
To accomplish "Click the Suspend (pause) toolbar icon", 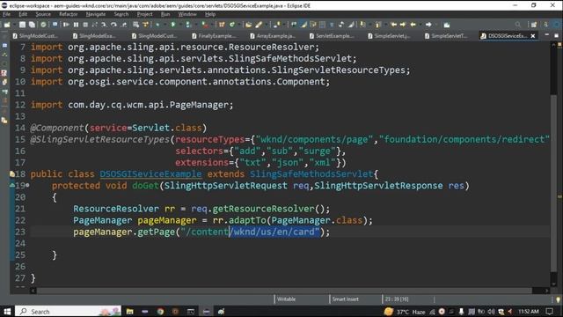I will pyautogui.click(x=76, y=25).
